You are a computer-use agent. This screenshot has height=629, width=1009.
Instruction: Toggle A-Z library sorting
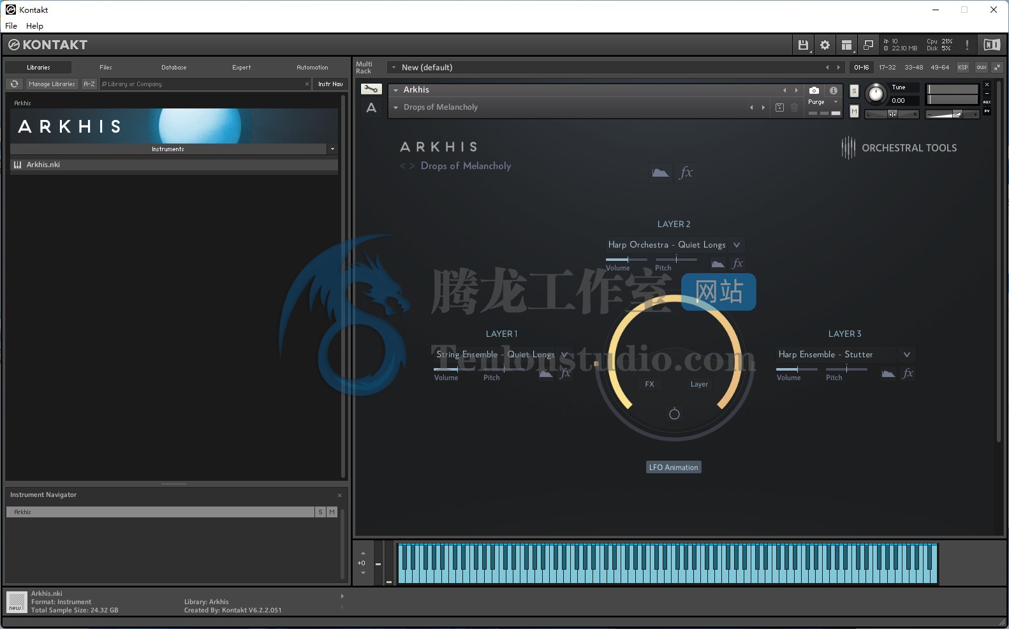click(89, 84)
